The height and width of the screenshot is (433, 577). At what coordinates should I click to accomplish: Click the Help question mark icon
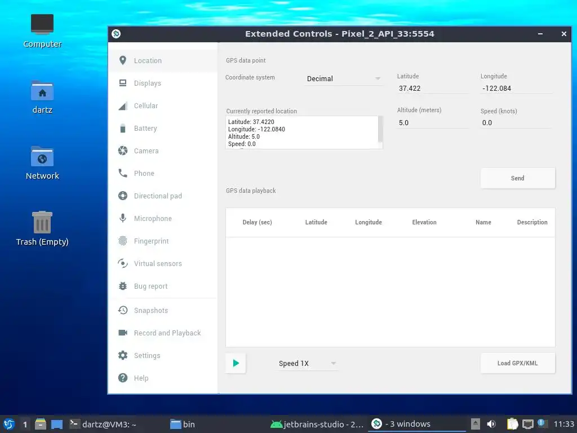coord(123,378)
